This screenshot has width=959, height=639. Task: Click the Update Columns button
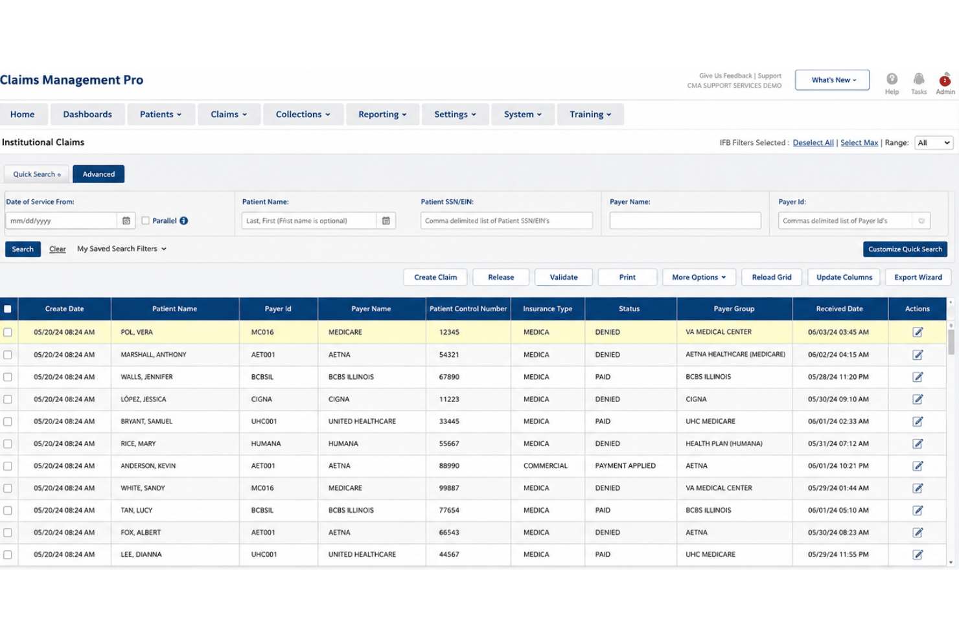[x=844, y=277]
